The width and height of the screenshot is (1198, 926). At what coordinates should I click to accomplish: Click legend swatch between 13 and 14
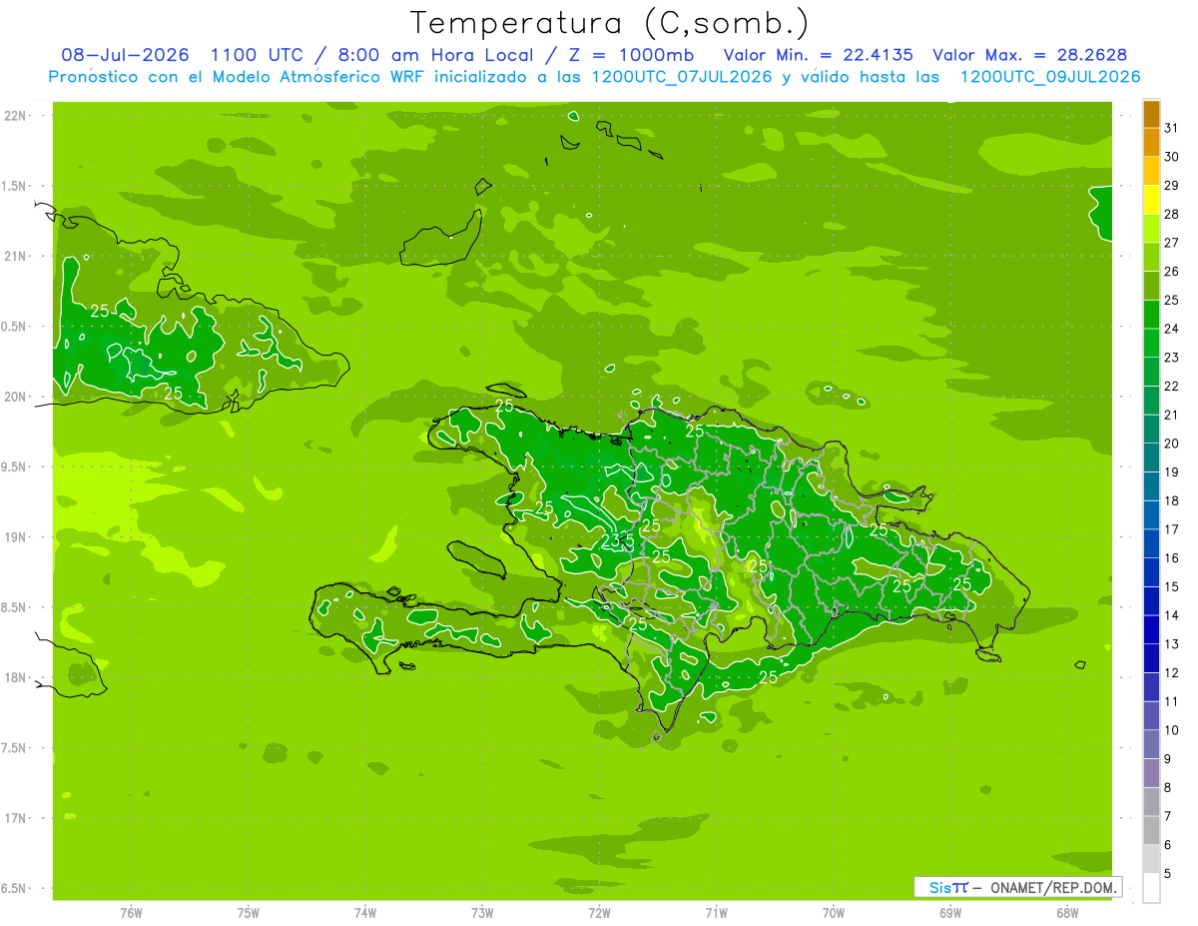click(1151, 630)
